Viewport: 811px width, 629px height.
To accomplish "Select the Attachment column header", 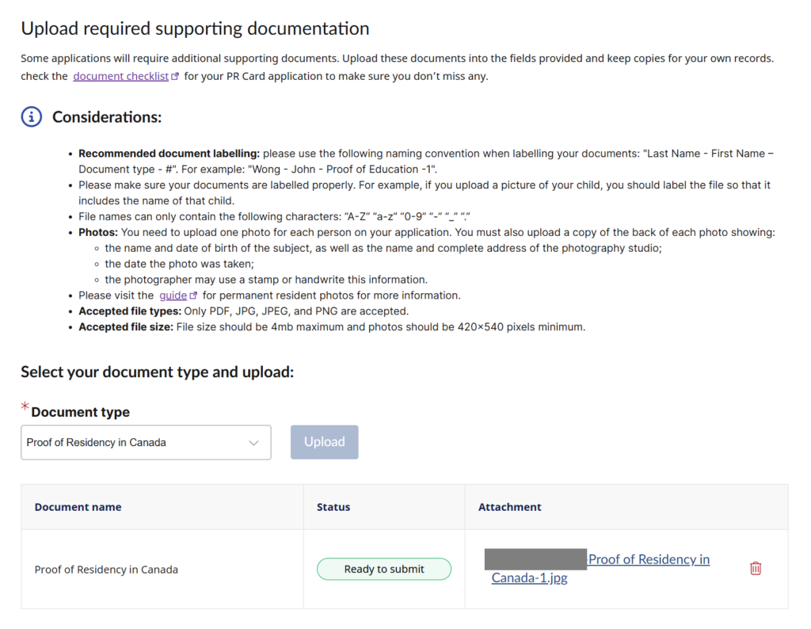I will (x=509, y=507).
